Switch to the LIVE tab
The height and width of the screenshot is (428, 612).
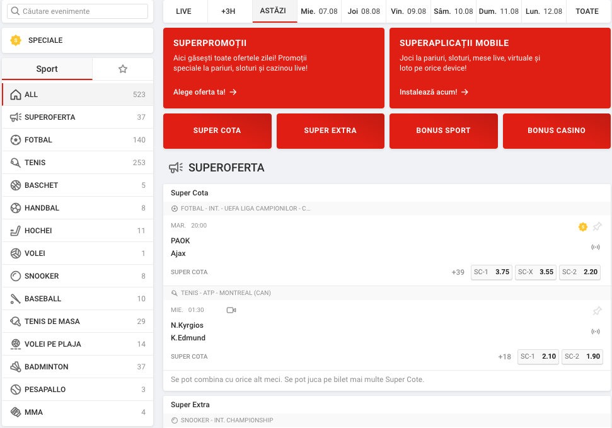coord(184,11)
